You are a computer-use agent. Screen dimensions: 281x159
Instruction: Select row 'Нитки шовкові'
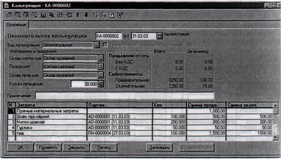(140, 122)
